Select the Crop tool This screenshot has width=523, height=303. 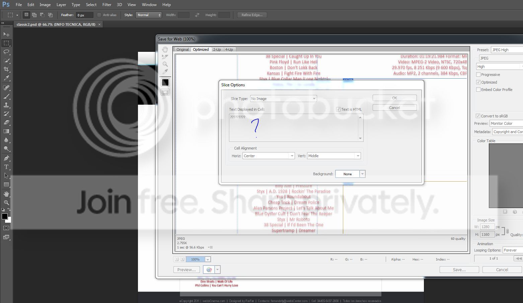(6, 69)
